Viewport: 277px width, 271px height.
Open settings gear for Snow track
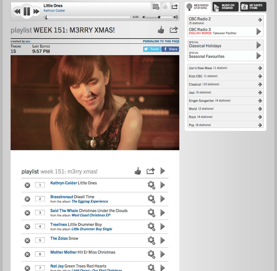151,240
